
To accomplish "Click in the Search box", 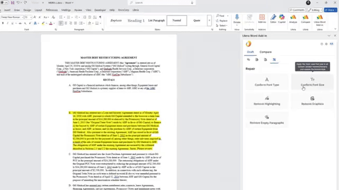I will click(x=162, y=3).
